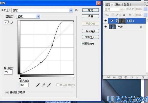Pick the gray point eyedropper
The width and height of the screenshot is (148, 103).
coord(43,85)
